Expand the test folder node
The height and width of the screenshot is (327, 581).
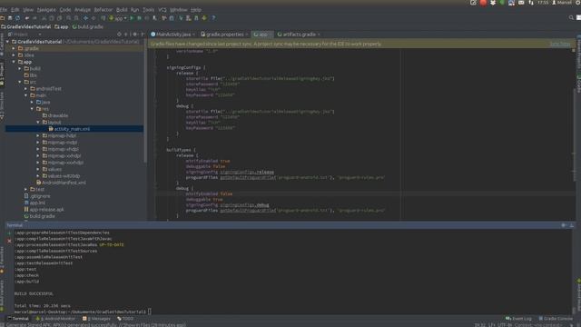[x=25, y=189]
